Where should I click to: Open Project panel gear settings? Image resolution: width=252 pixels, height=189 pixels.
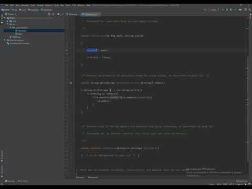[x=58, y=14]
